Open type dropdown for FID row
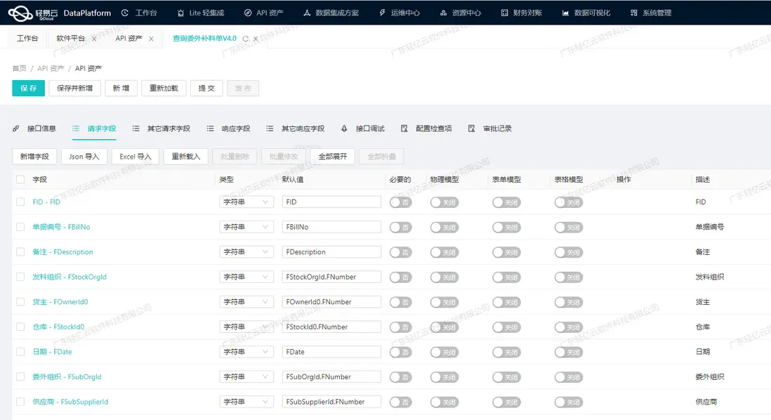Screen dimensions: 771x420 click(x=246, y=202)
